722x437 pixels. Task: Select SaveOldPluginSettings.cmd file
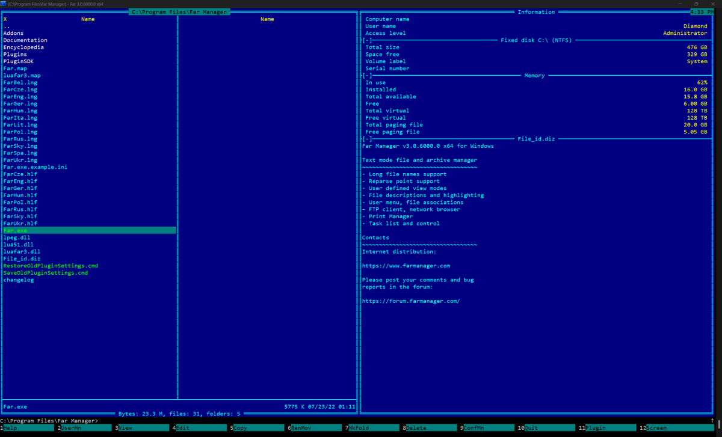[89, 274]
